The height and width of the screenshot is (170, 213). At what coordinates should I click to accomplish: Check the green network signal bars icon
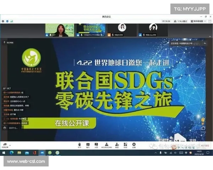coord(12,21)
